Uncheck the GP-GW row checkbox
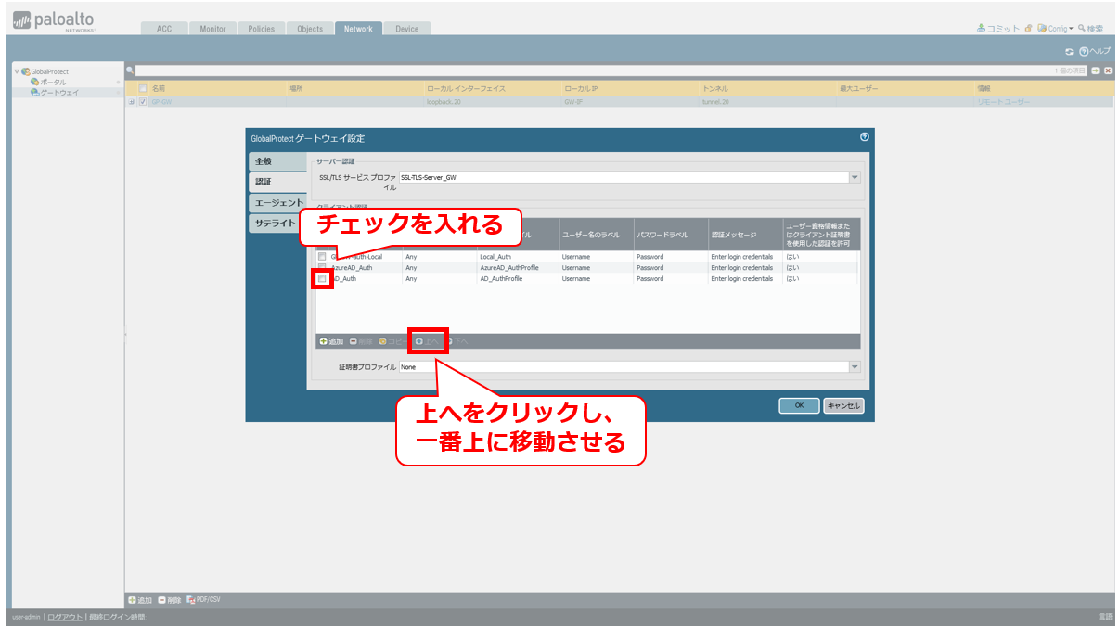The width and height of the screenshot is (1119, 626). pyautogui.click(x=143, y=102)
